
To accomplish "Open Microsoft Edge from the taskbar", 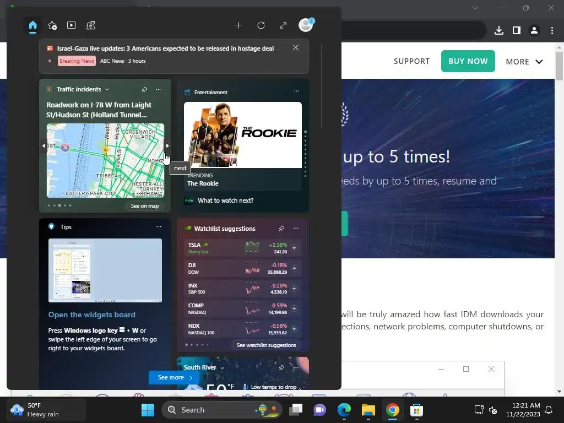I will 344,410.
